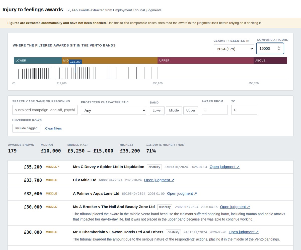Click the £33,700 award amount

33,180
